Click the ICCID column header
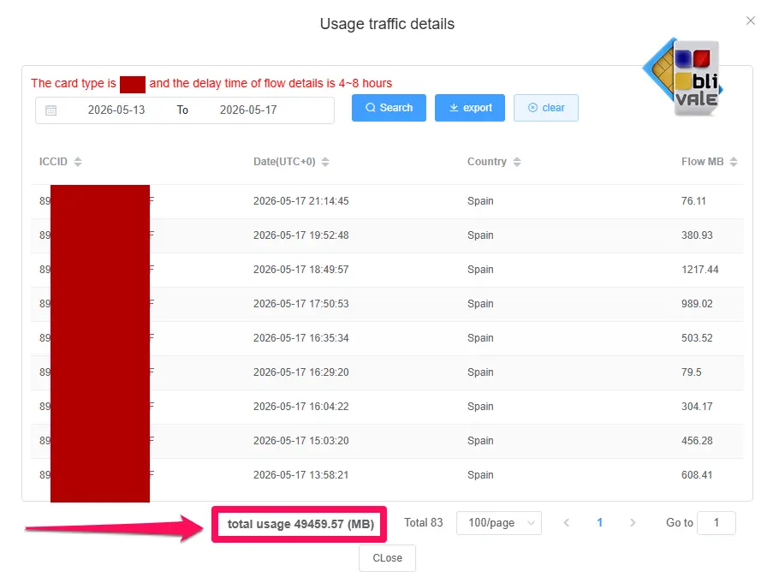Image resolution: width=773 pixels, height=583 pixels. 53,162
